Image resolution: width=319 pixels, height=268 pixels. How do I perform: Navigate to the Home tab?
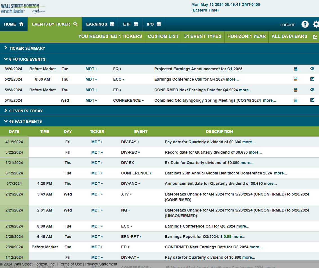13,24
